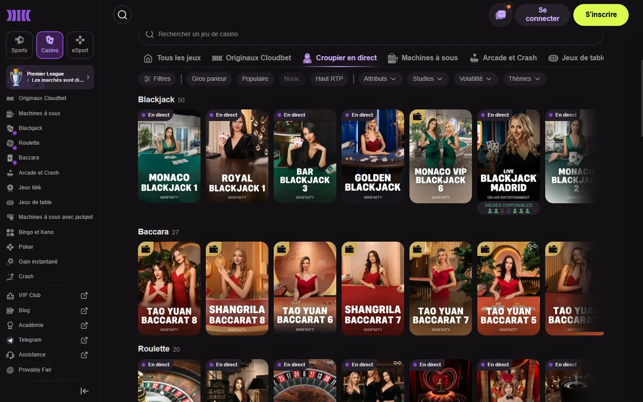The width and height of the screenshot is (643, 402).
Task: Open Telegram external link icon
Action: click(84, 340)
